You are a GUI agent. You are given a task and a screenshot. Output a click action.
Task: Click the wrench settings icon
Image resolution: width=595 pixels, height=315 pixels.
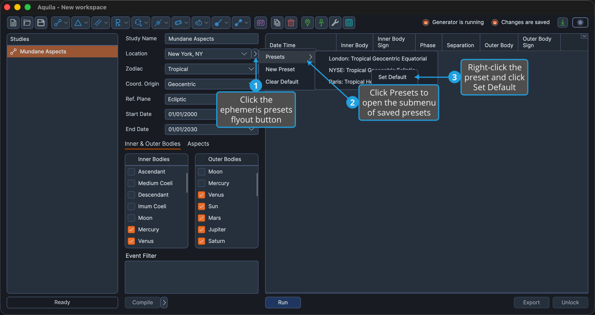point(335,23)
